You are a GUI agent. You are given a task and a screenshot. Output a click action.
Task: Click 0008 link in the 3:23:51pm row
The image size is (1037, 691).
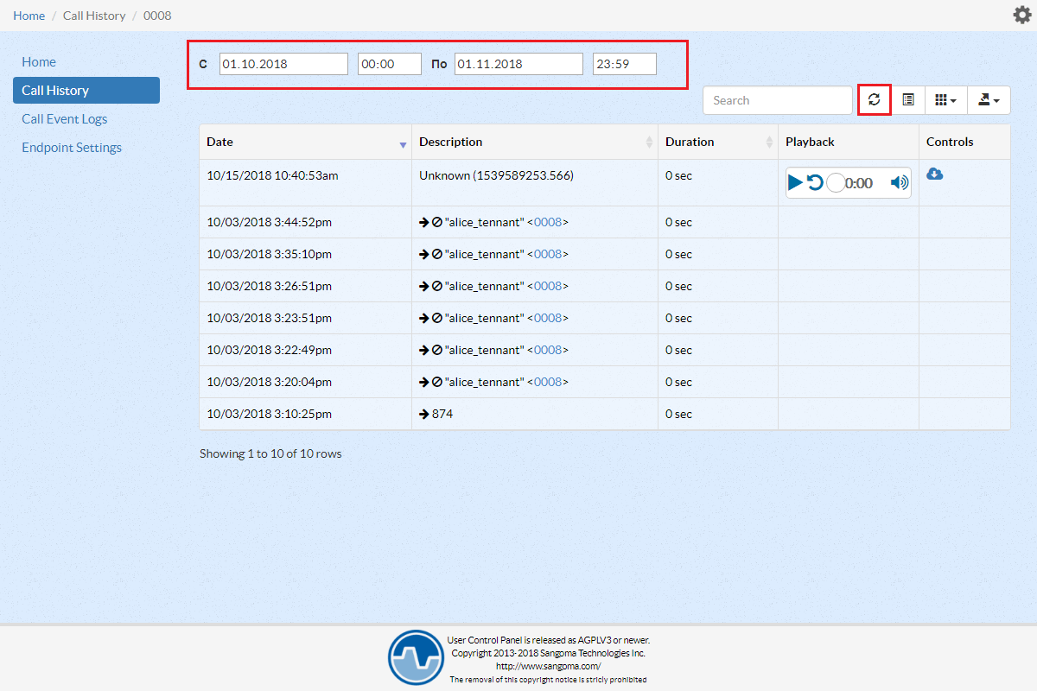548,318
